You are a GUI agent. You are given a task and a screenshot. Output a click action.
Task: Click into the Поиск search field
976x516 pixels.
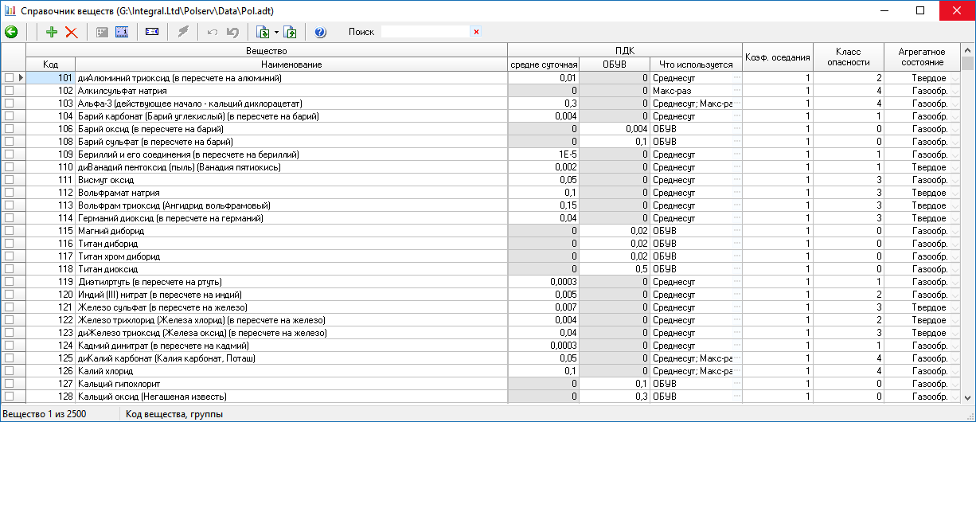coord(425,32)
